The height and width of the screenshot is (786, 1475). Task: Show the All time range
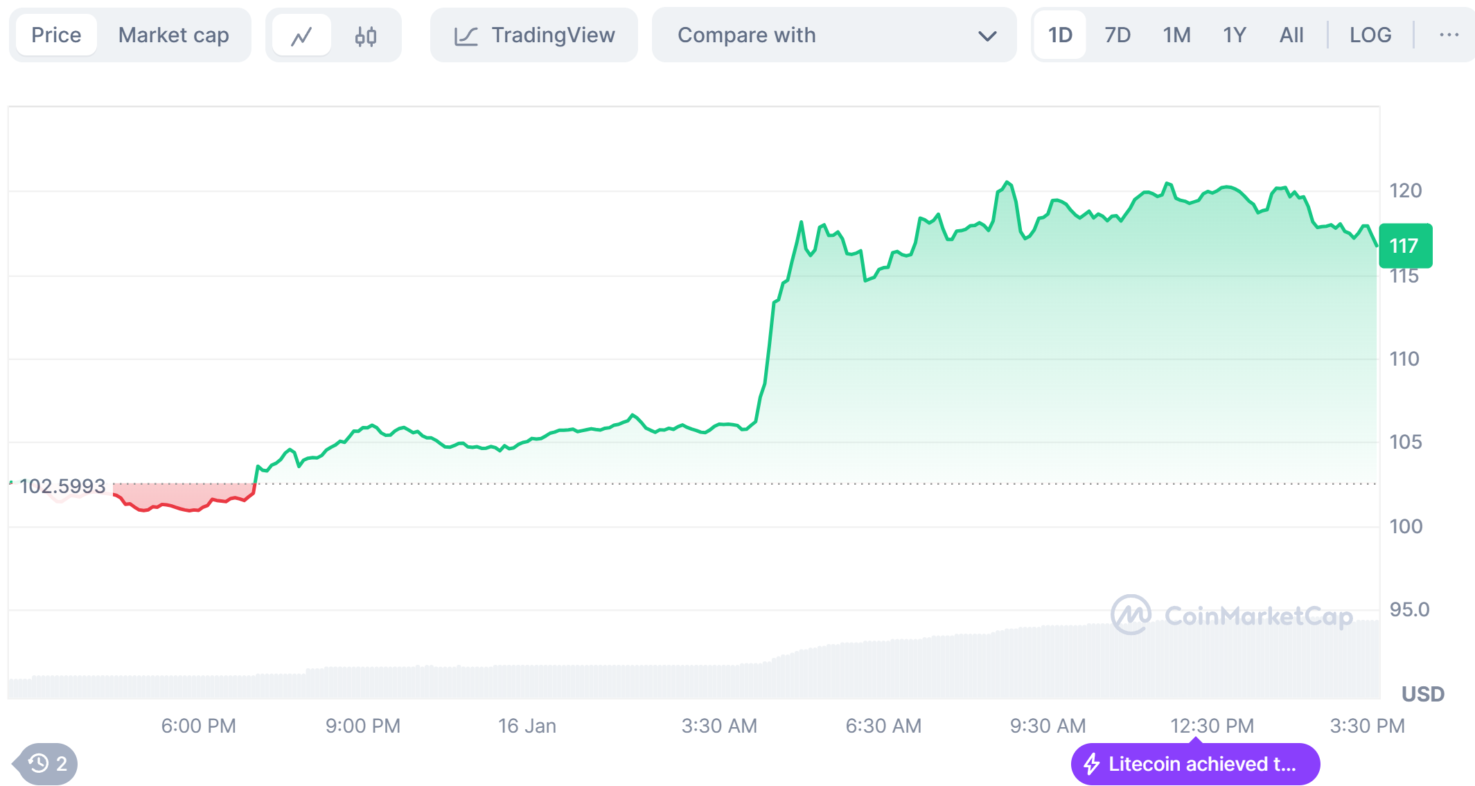[1291, 35]
